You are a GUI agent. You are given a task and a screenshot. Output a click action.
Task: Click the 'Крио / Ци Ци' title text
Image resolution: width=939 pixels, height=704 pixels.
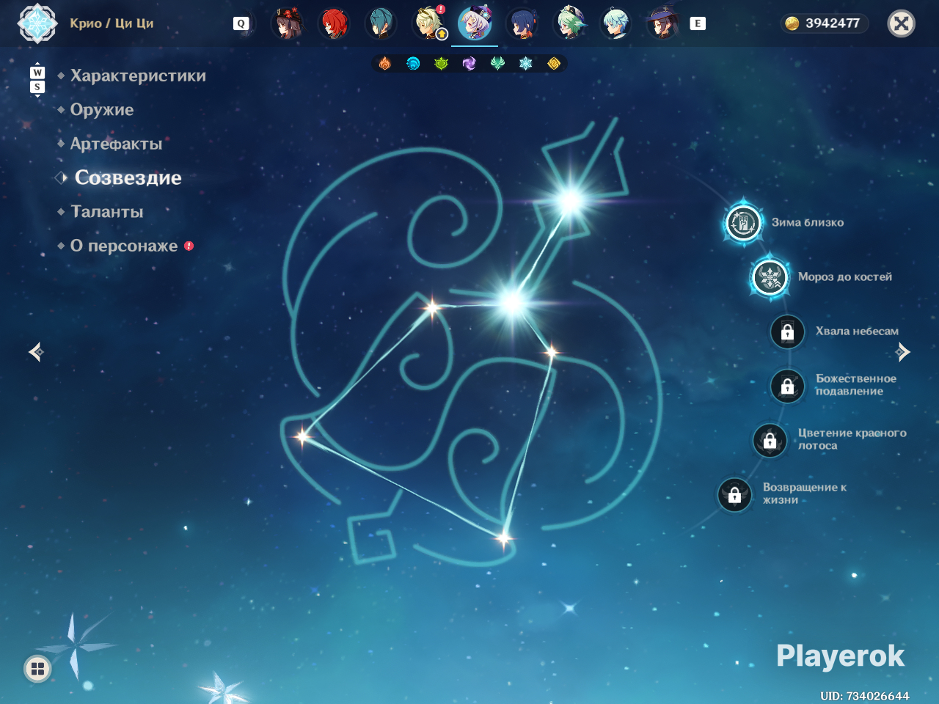pos(112,23)
